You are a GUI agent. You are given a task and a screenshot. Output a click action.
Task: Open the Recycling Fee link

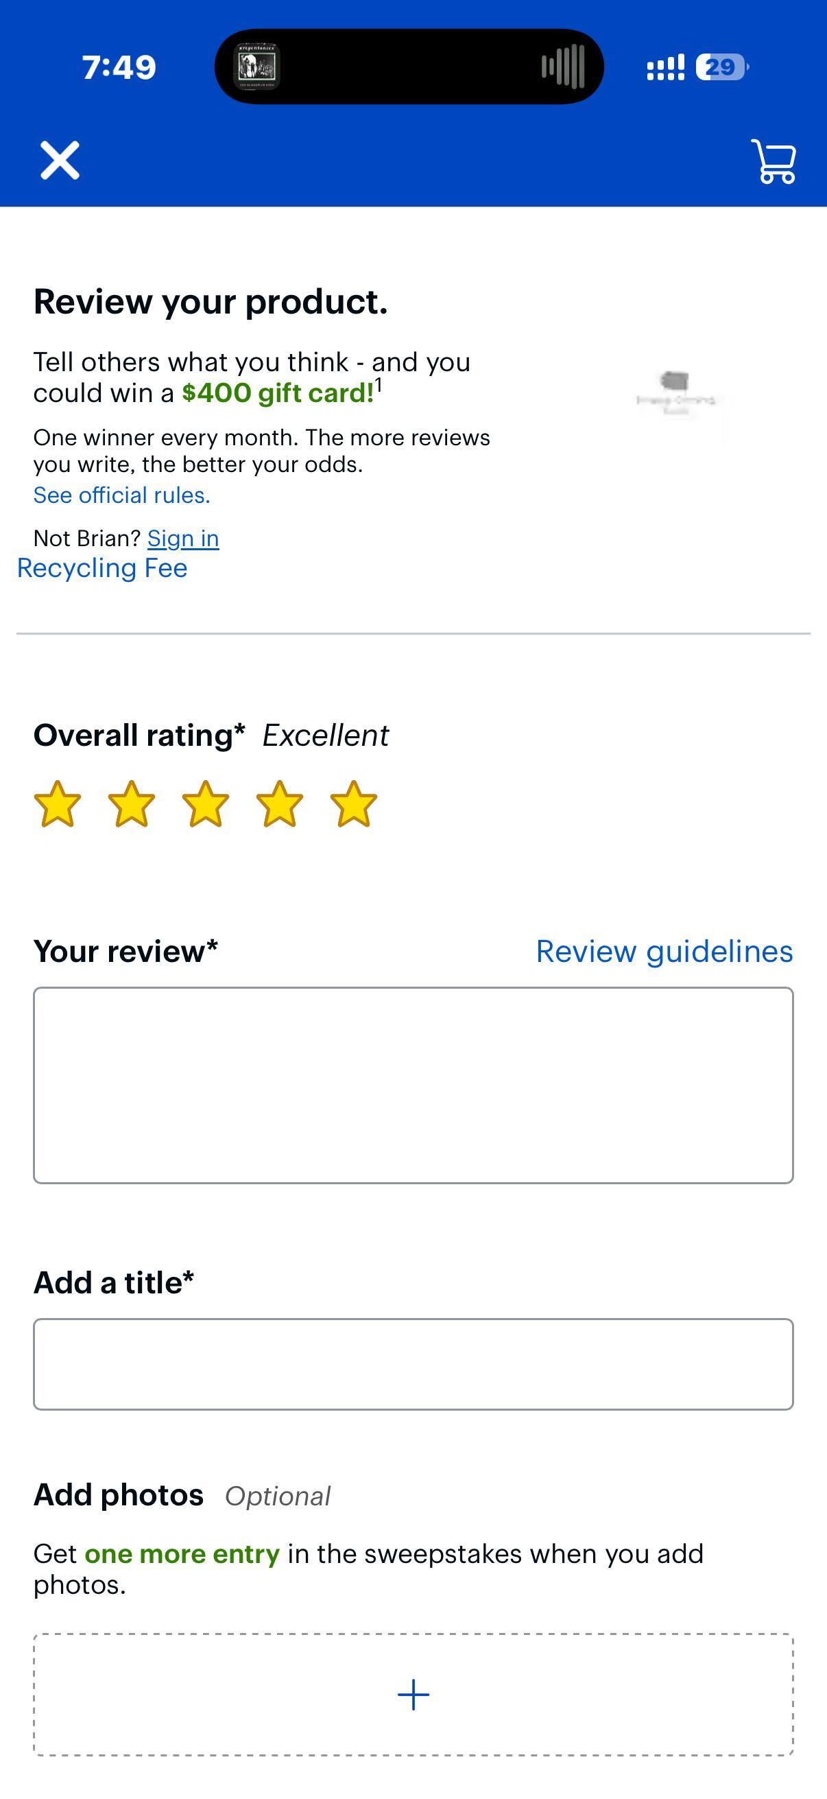point(102,569)
